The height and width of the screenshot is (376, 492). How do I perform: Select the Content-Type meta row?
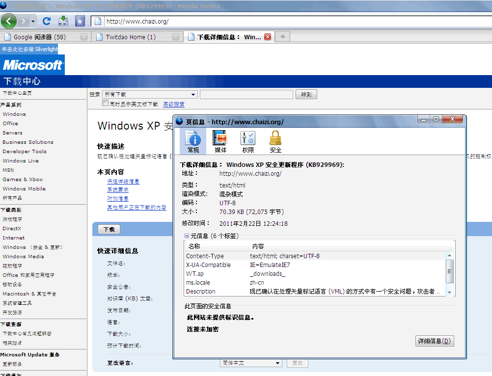coord(315,256)
